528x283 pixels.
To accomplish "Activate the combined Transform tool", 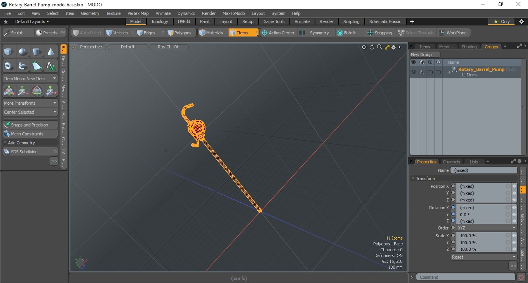I will click(x=9, y=91).
